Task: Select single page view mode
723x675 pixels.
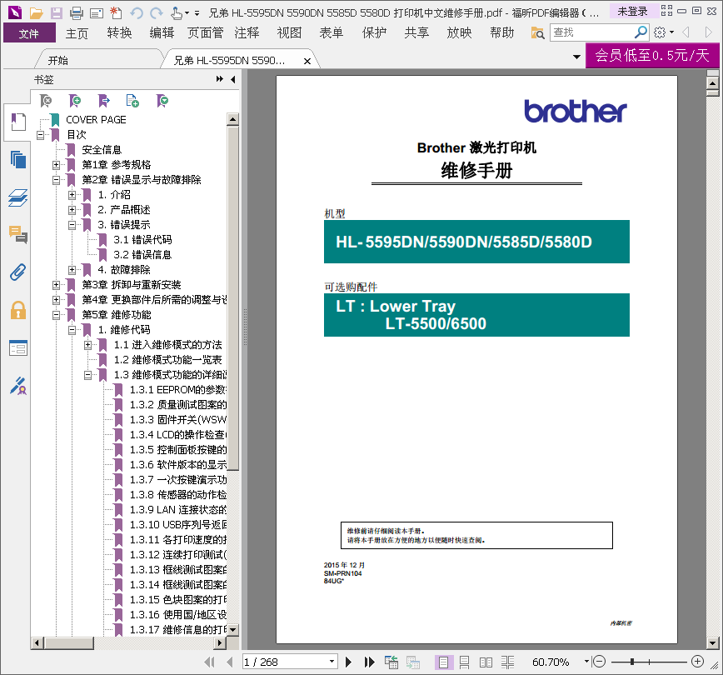Action: [444, 662]
